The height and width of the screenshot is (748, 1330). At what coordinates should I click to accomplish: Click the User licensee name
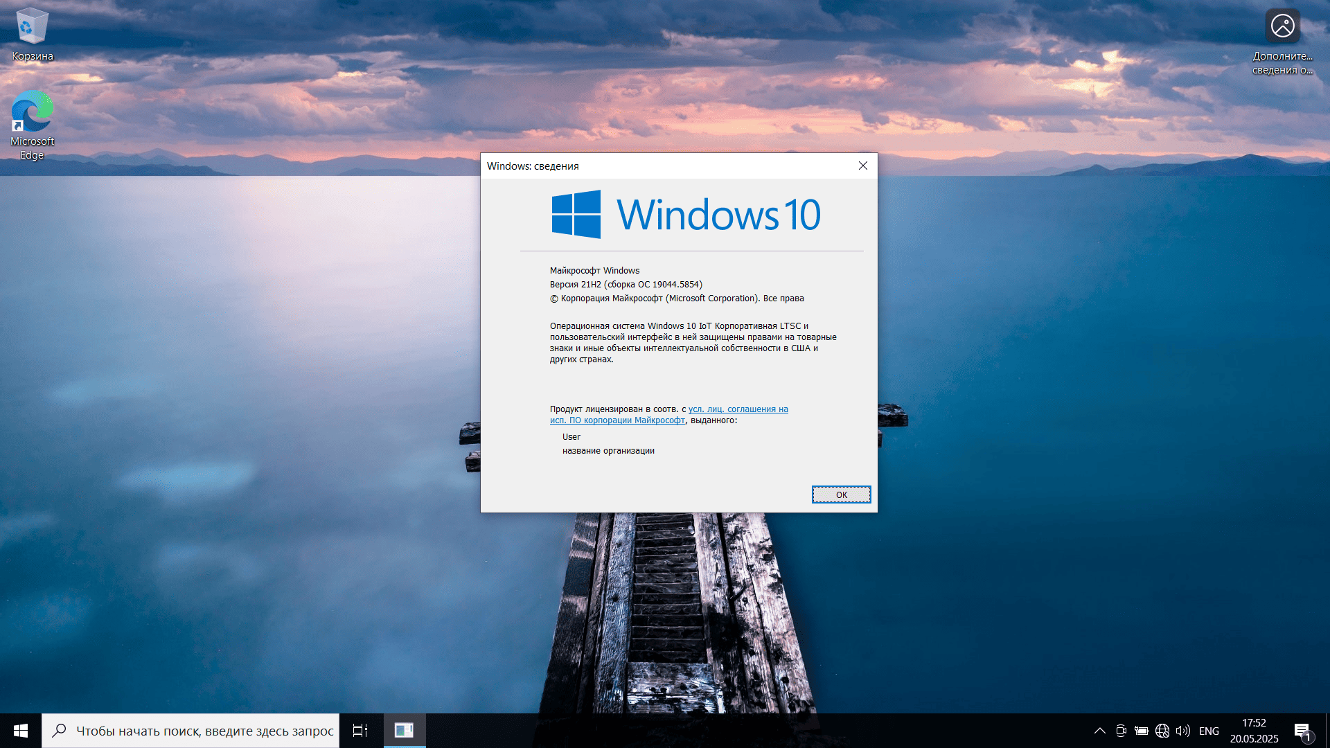571,437
